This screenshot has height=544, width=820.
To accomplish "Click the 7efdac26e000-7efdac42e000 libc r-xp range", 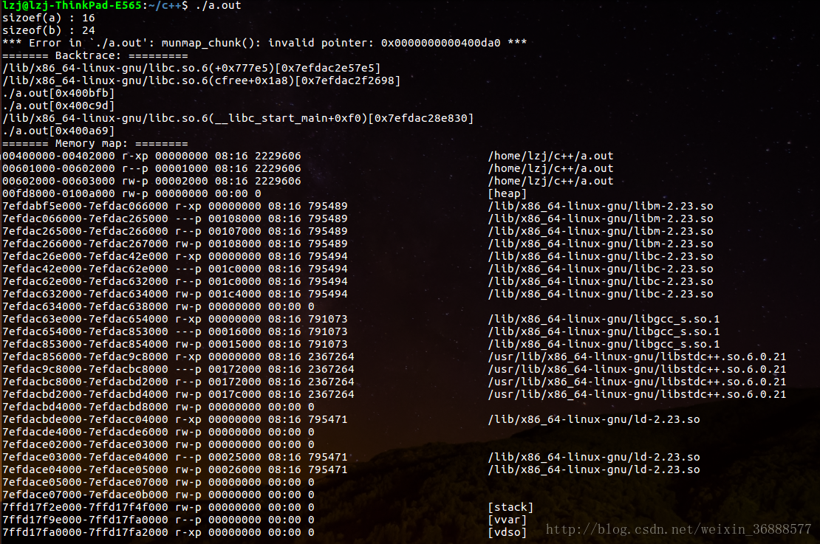I will pyautogui.click(x=85, y=257).
